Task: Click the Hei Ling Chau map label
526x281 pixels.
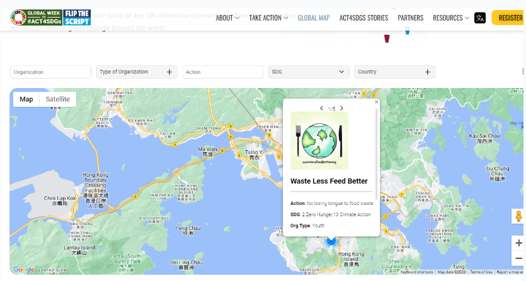Action: pyautogui.click(x=186, y=265)
